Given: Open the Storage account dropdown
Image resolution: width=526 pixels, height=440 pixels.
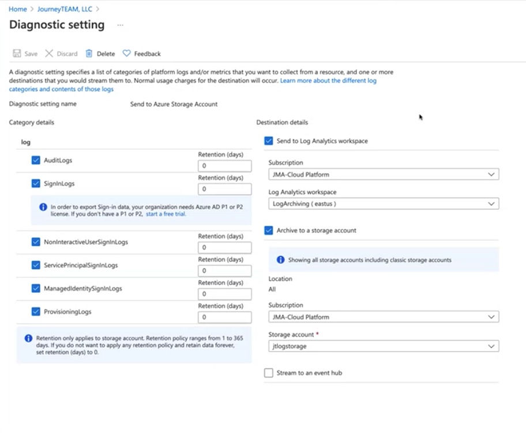Looking at the screenshot, I should click(x=383, y=346).
